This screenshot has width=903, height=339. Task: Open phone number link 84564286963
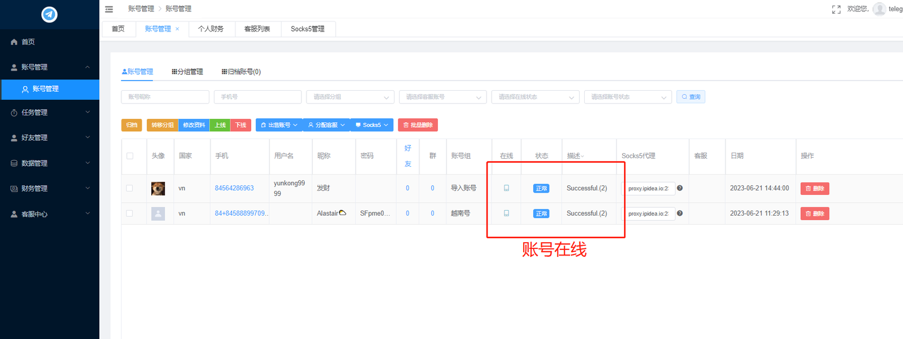(234, 188)
